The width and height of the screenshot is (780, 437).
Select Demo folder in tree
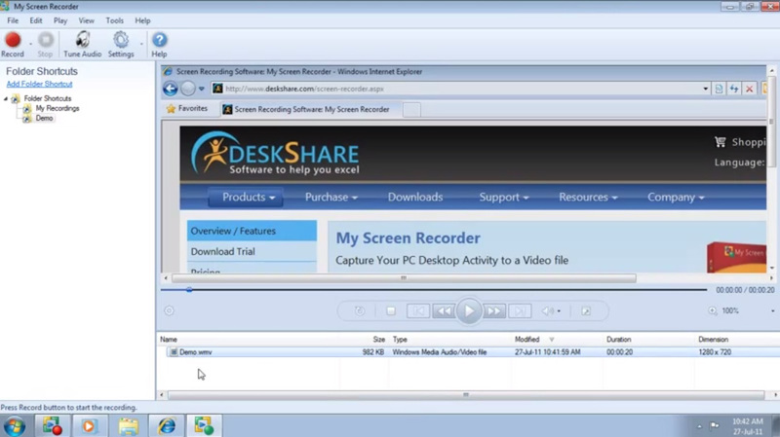(44, 118)
